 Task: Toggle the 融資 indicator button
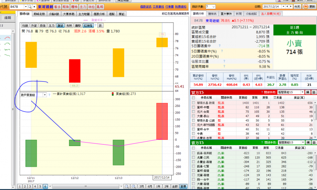tap(60, 26)
